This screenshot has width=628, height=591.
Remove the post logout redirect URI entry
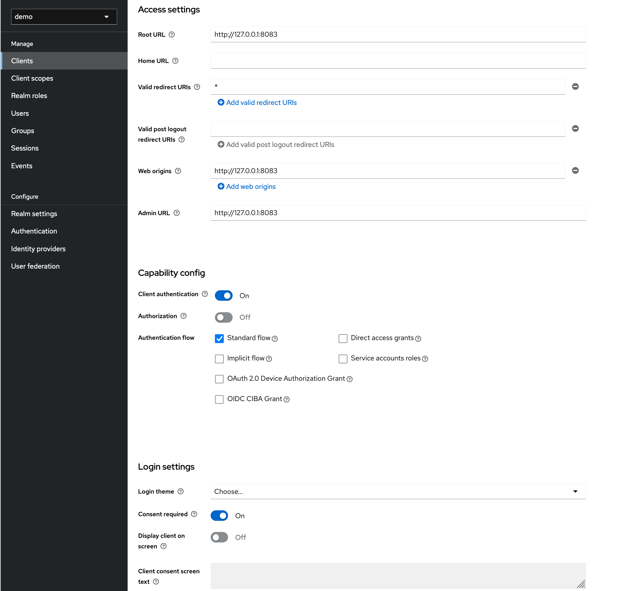575,129
